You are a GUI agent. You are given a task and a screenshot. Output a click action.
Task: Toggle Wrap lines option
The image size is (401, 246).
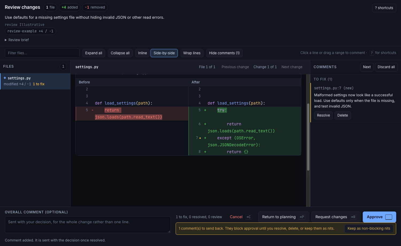pyautogui.click(x=192, y=53)
